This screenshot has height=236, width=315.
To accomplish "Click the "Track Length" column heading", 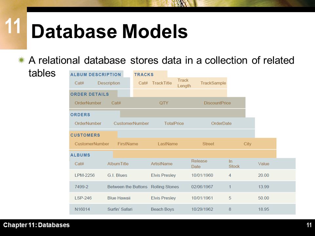I will coord(184,83).
